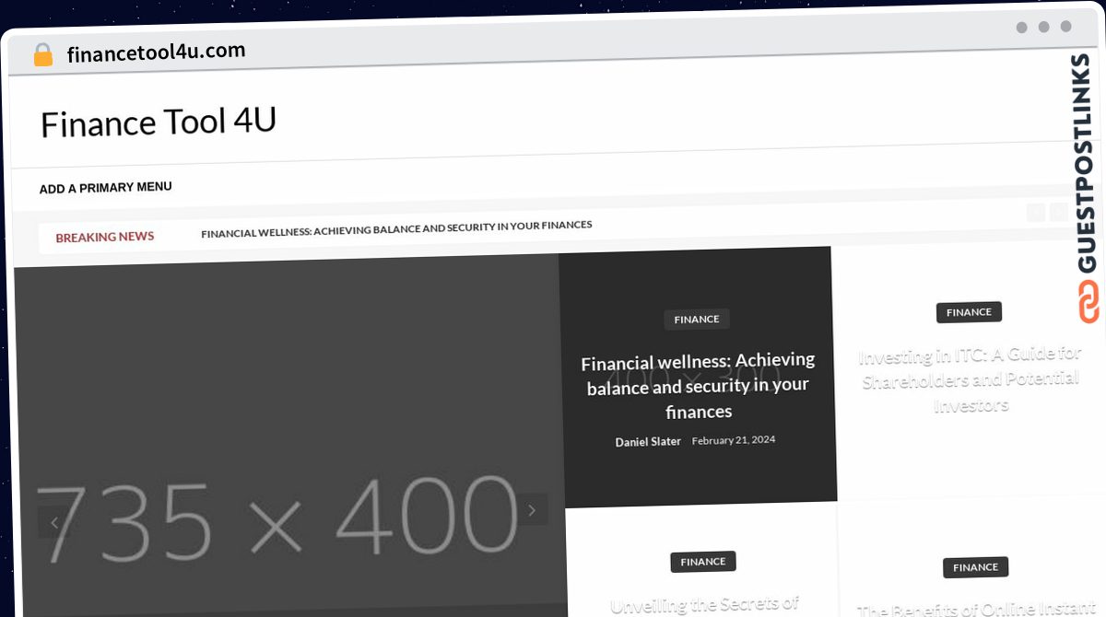
Task: Click the Finance Tool 4U site title
Action: (x=159, y=122)
